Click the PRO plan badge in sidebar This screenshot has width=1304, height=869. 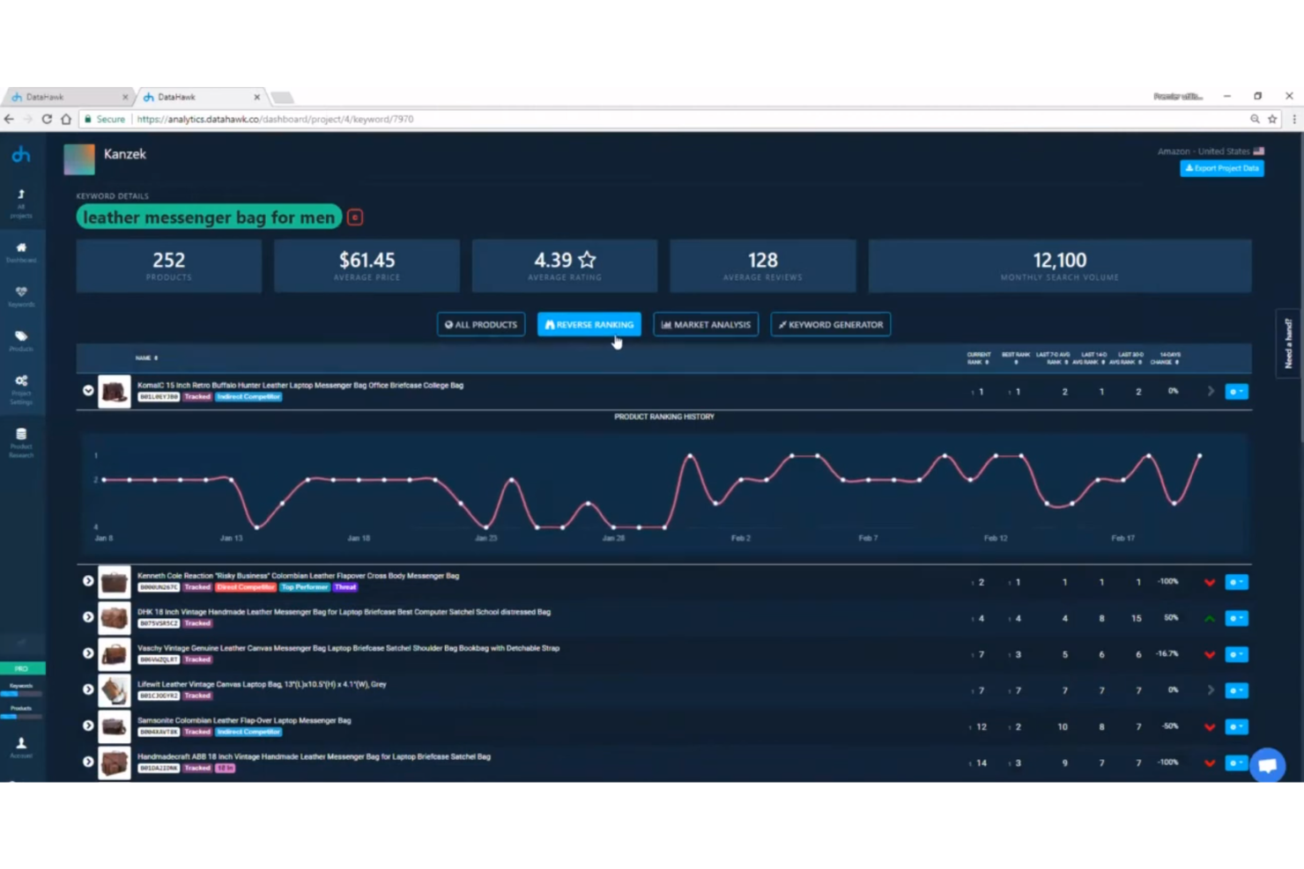click(22, 668)
